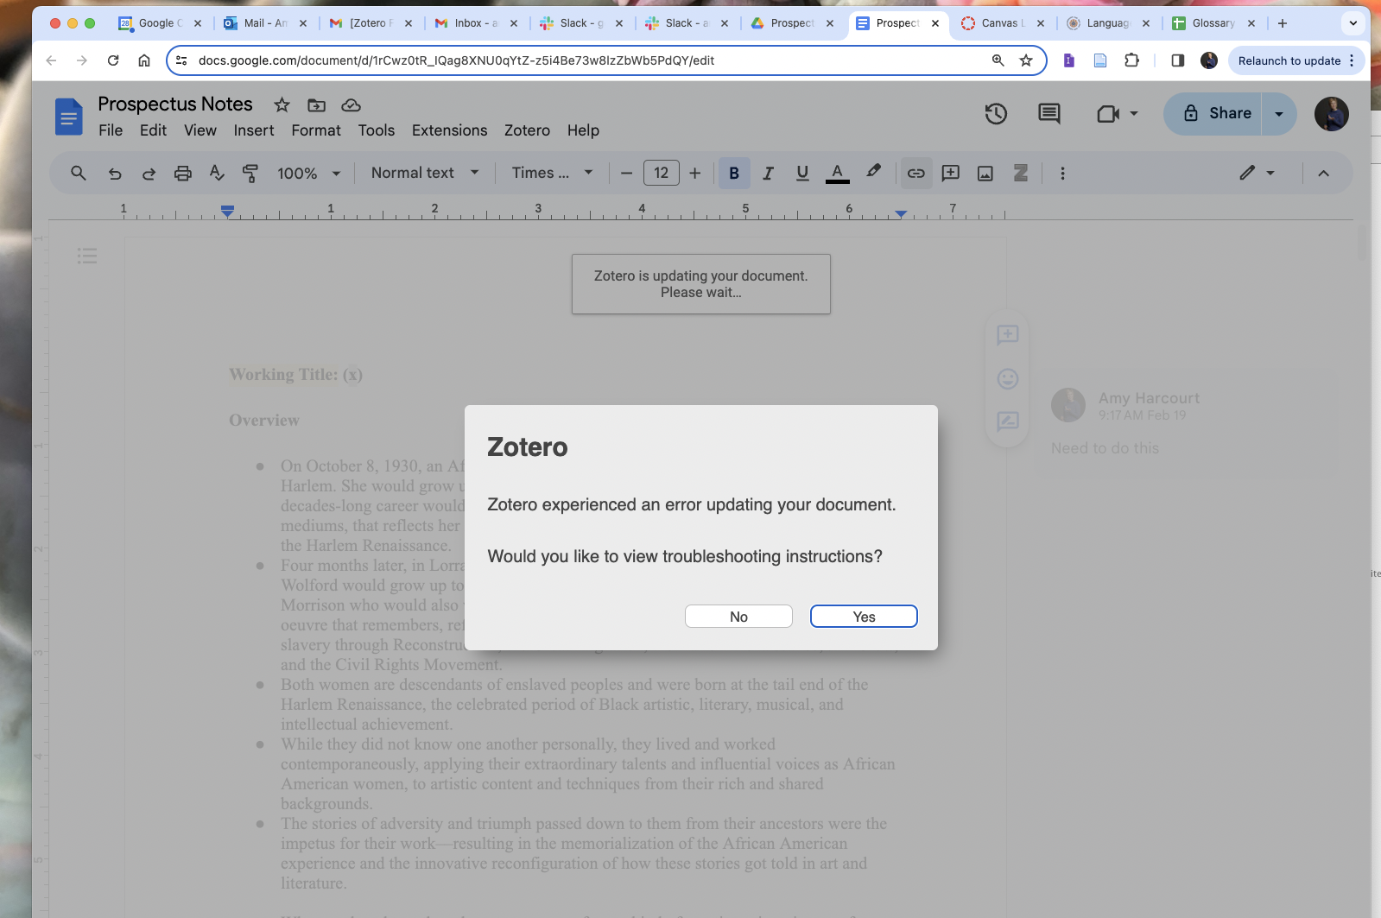Click the address bar URL
The image size is (1381, 918).
click(x=456, y=60)
